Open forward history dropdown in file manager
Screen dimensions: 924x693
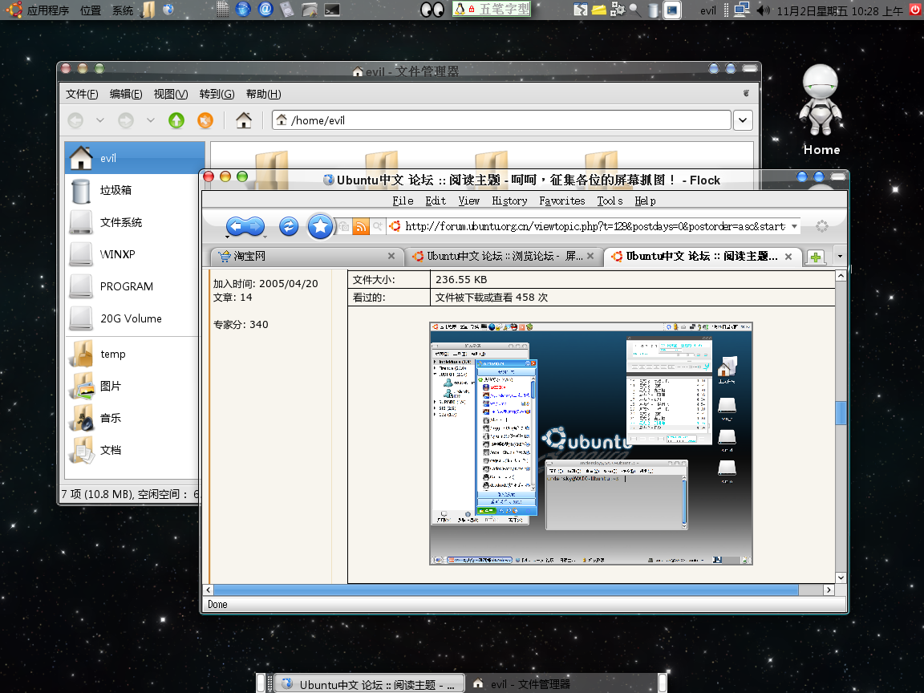click(x=150, y=120)
